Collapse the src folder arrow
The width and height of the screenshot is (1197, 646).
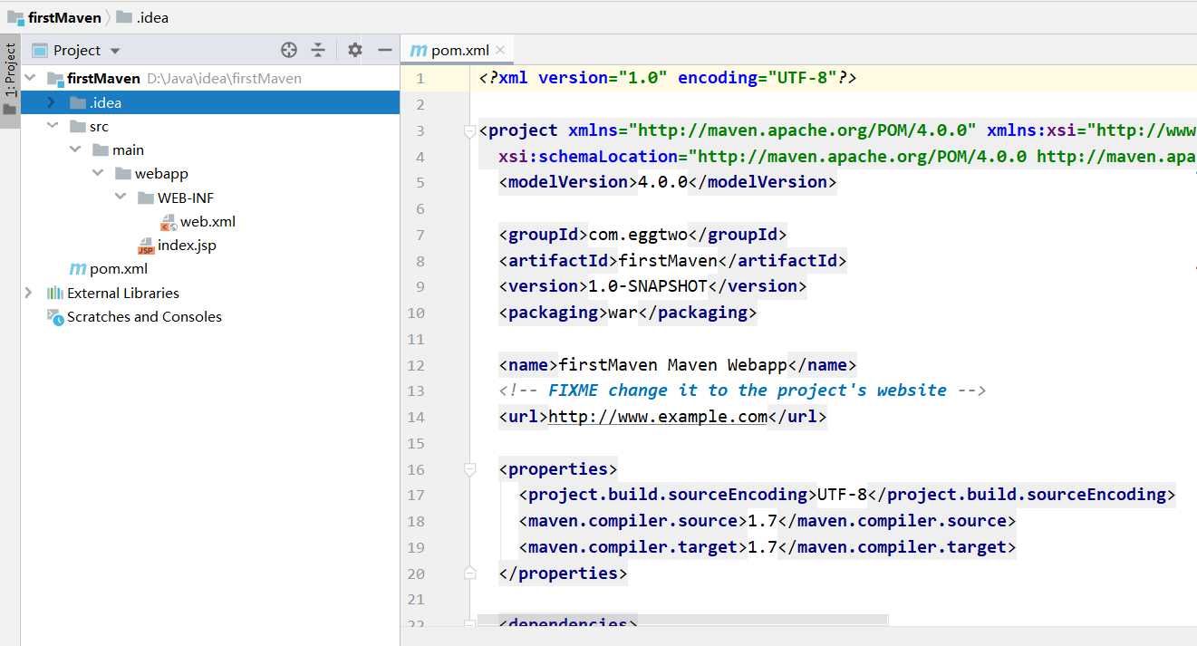52,126
